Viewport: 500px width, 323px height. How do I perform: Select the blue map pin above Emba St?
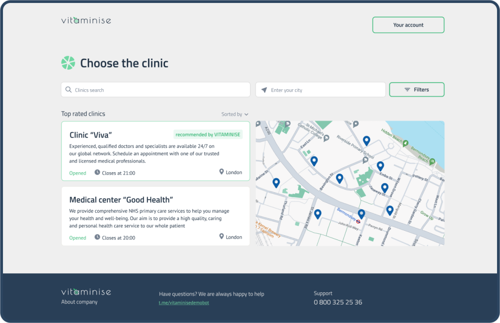380,166
